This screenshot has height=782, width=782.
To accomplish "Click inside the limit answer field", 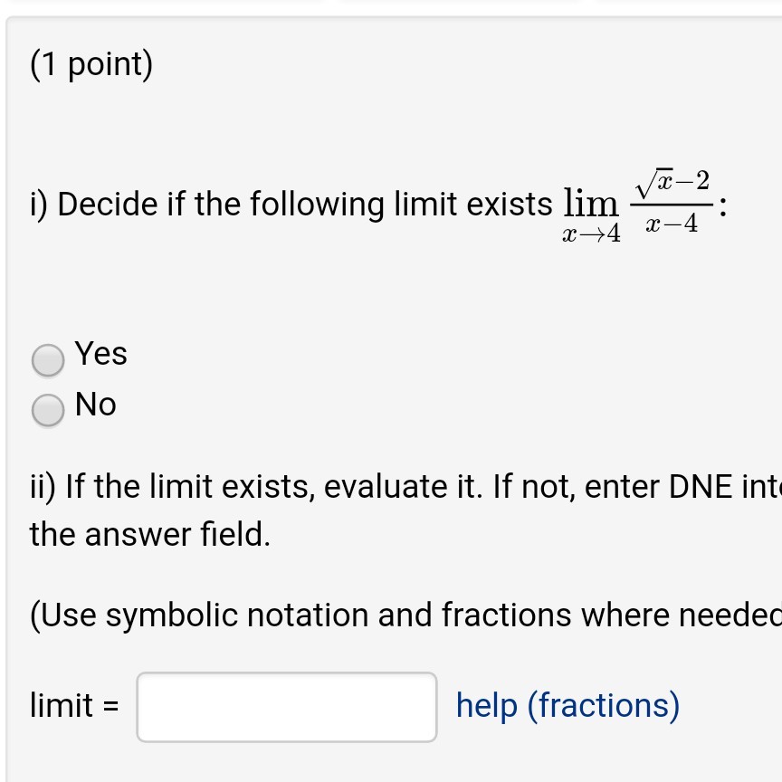I will pos(286,707).
